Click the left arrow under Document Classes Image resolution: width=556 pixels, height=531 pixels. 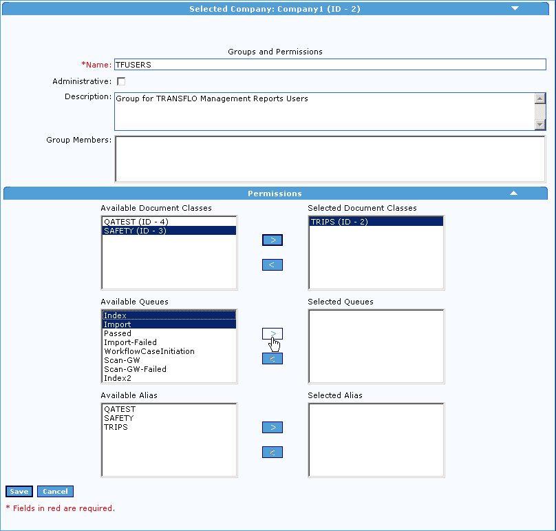point(272,264)
